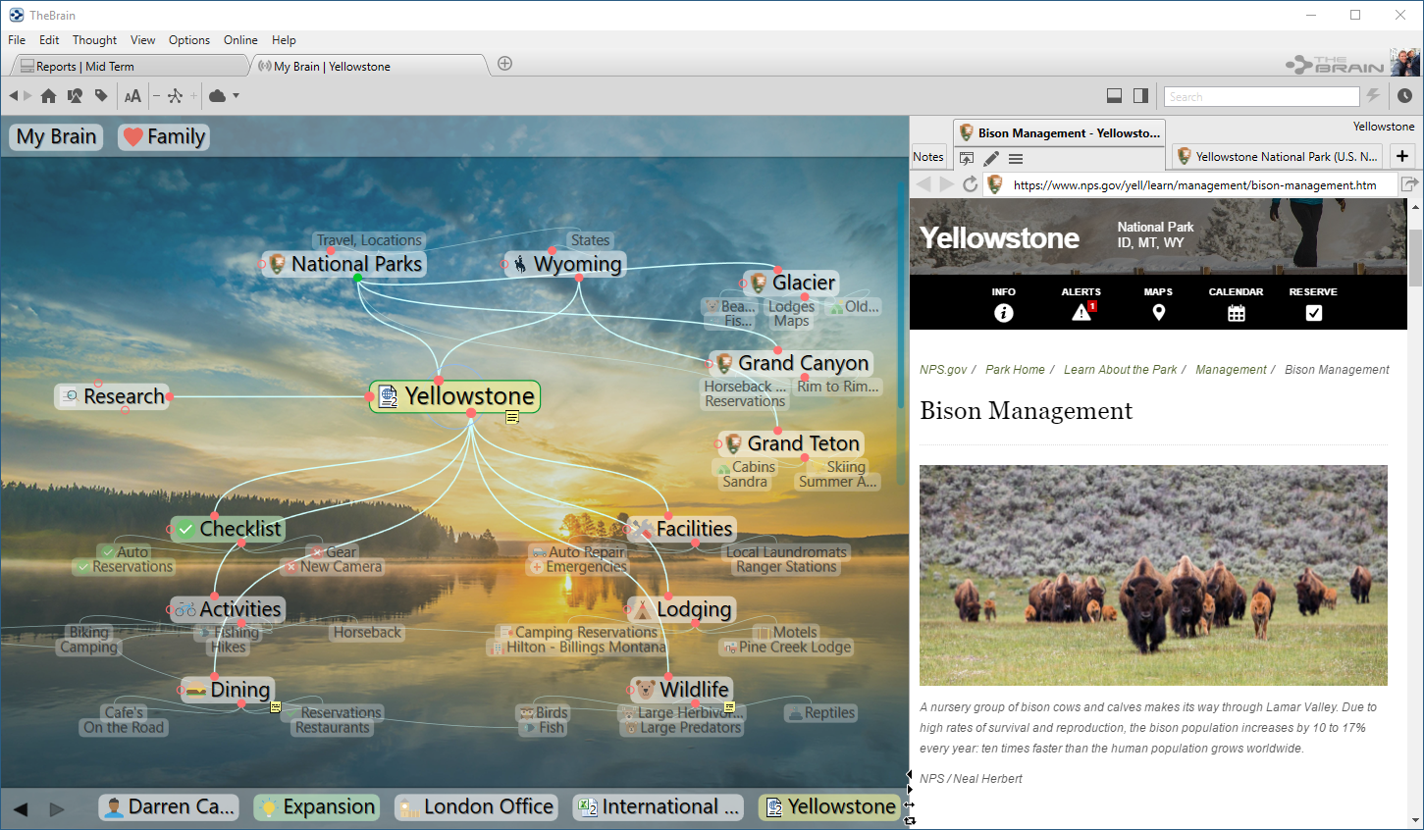
Task: Go to the Home thought icon
Action: (x=48, y=96)
